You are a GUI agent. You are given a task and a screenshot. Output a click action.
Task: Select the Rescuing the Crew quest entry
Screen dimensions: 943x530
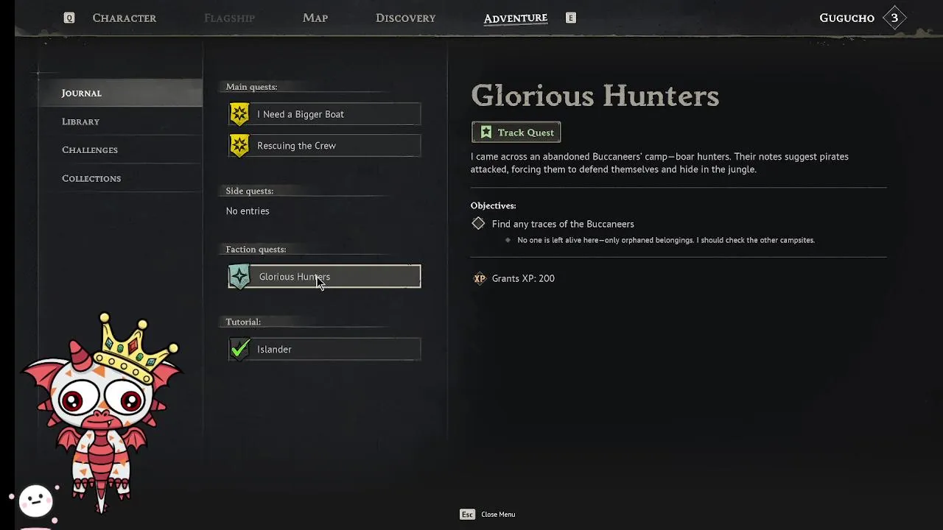pos(324,146)
